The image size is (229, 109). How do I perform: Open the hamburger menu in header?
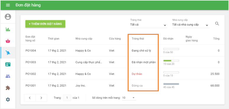pyautogui.click(x=8, y=5)
